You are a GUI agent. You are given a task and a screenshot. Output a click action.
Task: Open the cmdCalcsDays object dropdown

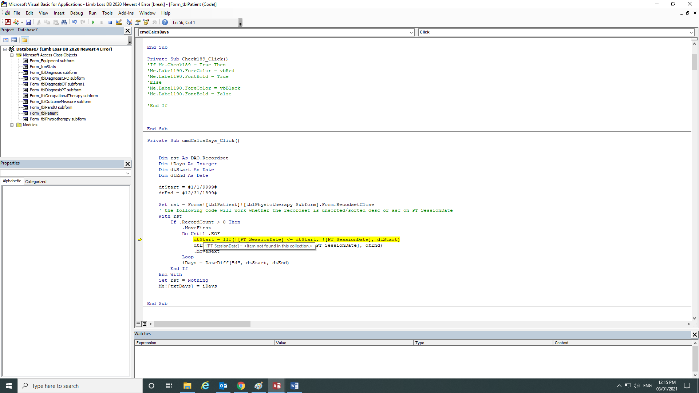click(411, 32)
